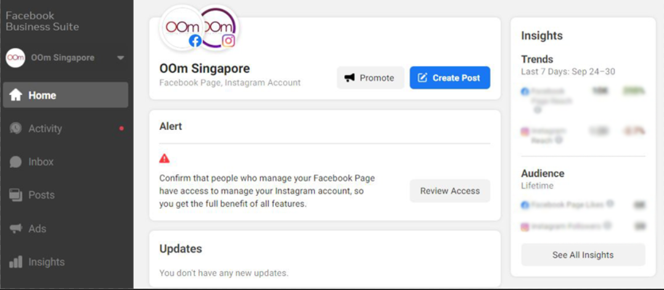Click the info icon beside Facebook Page Likes
The height and width of the screenshot is (290, 664).
pyautogui.click(x=610, y=204)
